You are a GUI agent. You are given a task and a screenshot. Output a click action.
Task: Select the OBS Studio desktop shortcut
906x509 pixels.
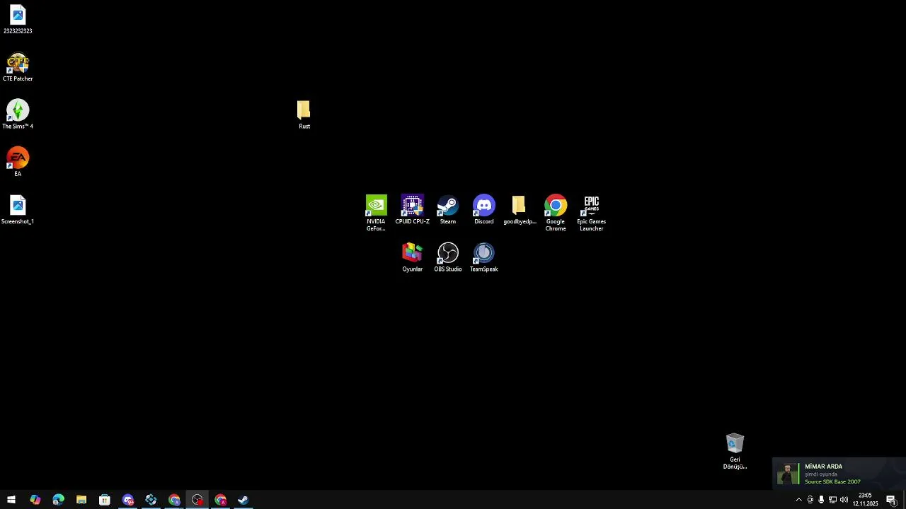tap(448, 257)
